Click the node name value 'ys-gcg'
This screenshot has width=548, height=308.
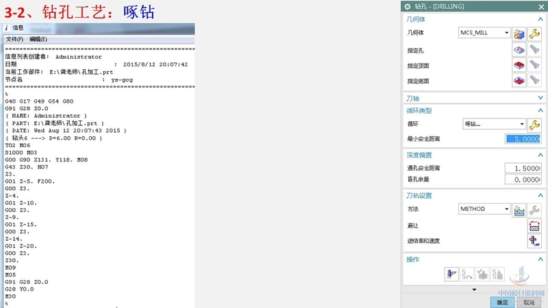tap(122, 79)
